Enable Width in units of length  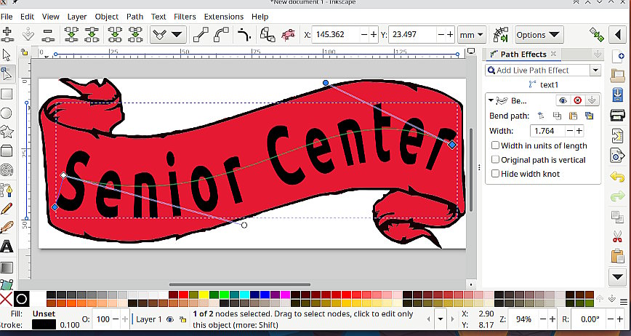(495, 145)
